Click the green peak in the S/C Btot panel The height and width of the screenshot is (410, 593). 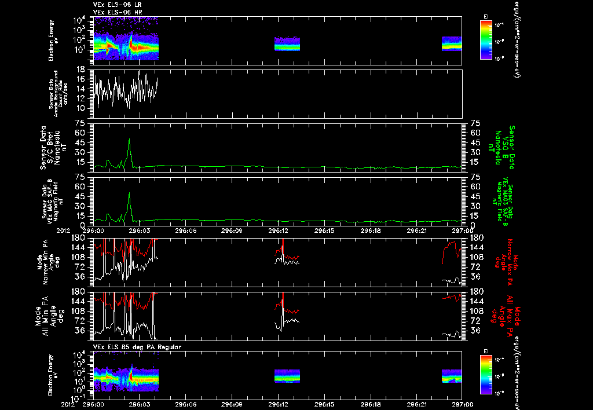[129, 140]
